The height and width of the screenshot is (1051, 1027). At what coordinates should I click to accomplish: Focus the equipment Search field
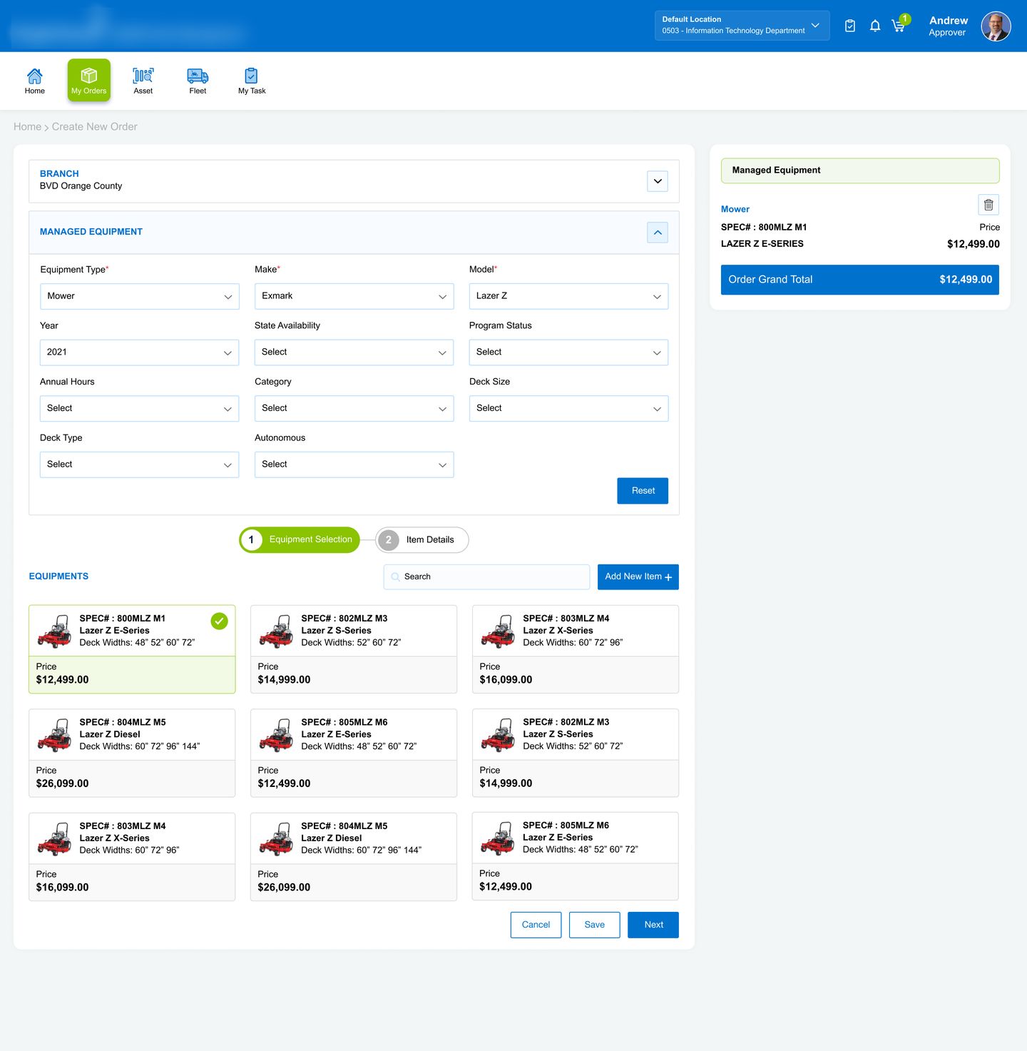pyautogui.click(x=487, y=577)
